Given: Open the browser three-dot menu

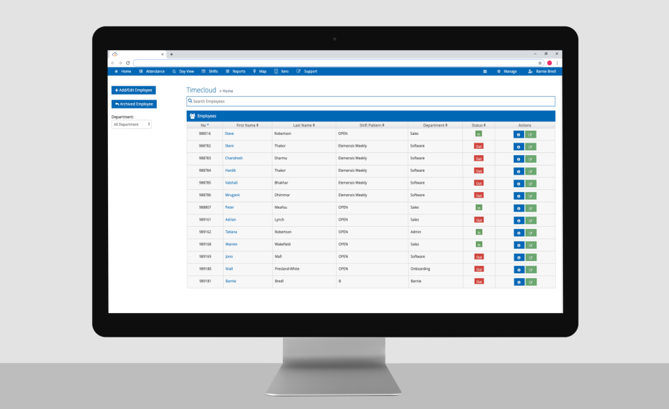Looking at the screenshot, I should 557,63.
